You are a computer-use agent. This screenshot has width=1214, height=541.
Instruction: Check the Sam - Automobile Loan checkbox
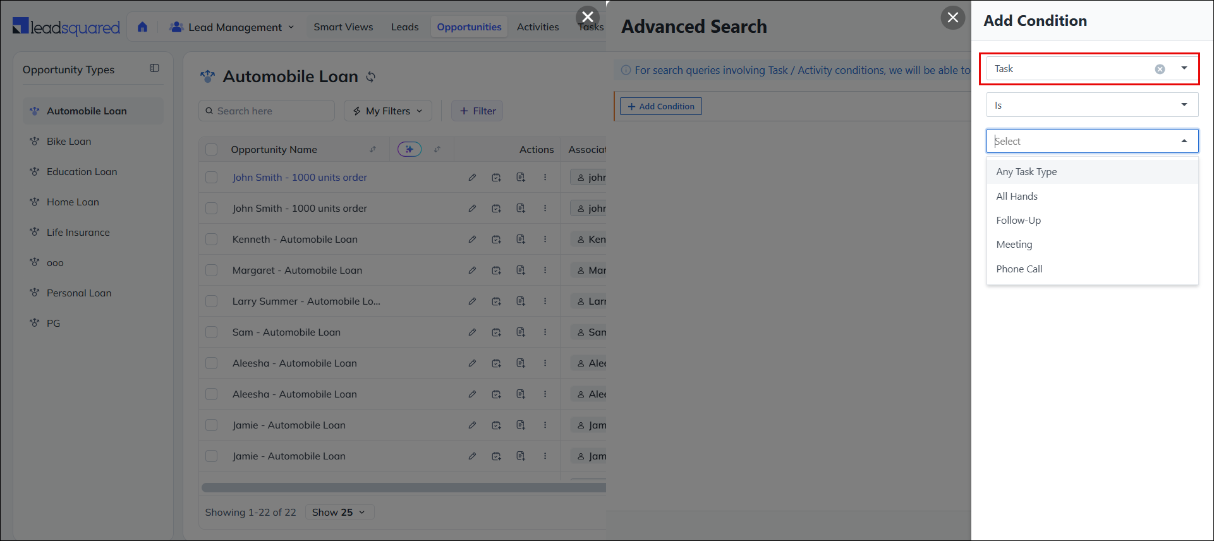click(212, 332)
